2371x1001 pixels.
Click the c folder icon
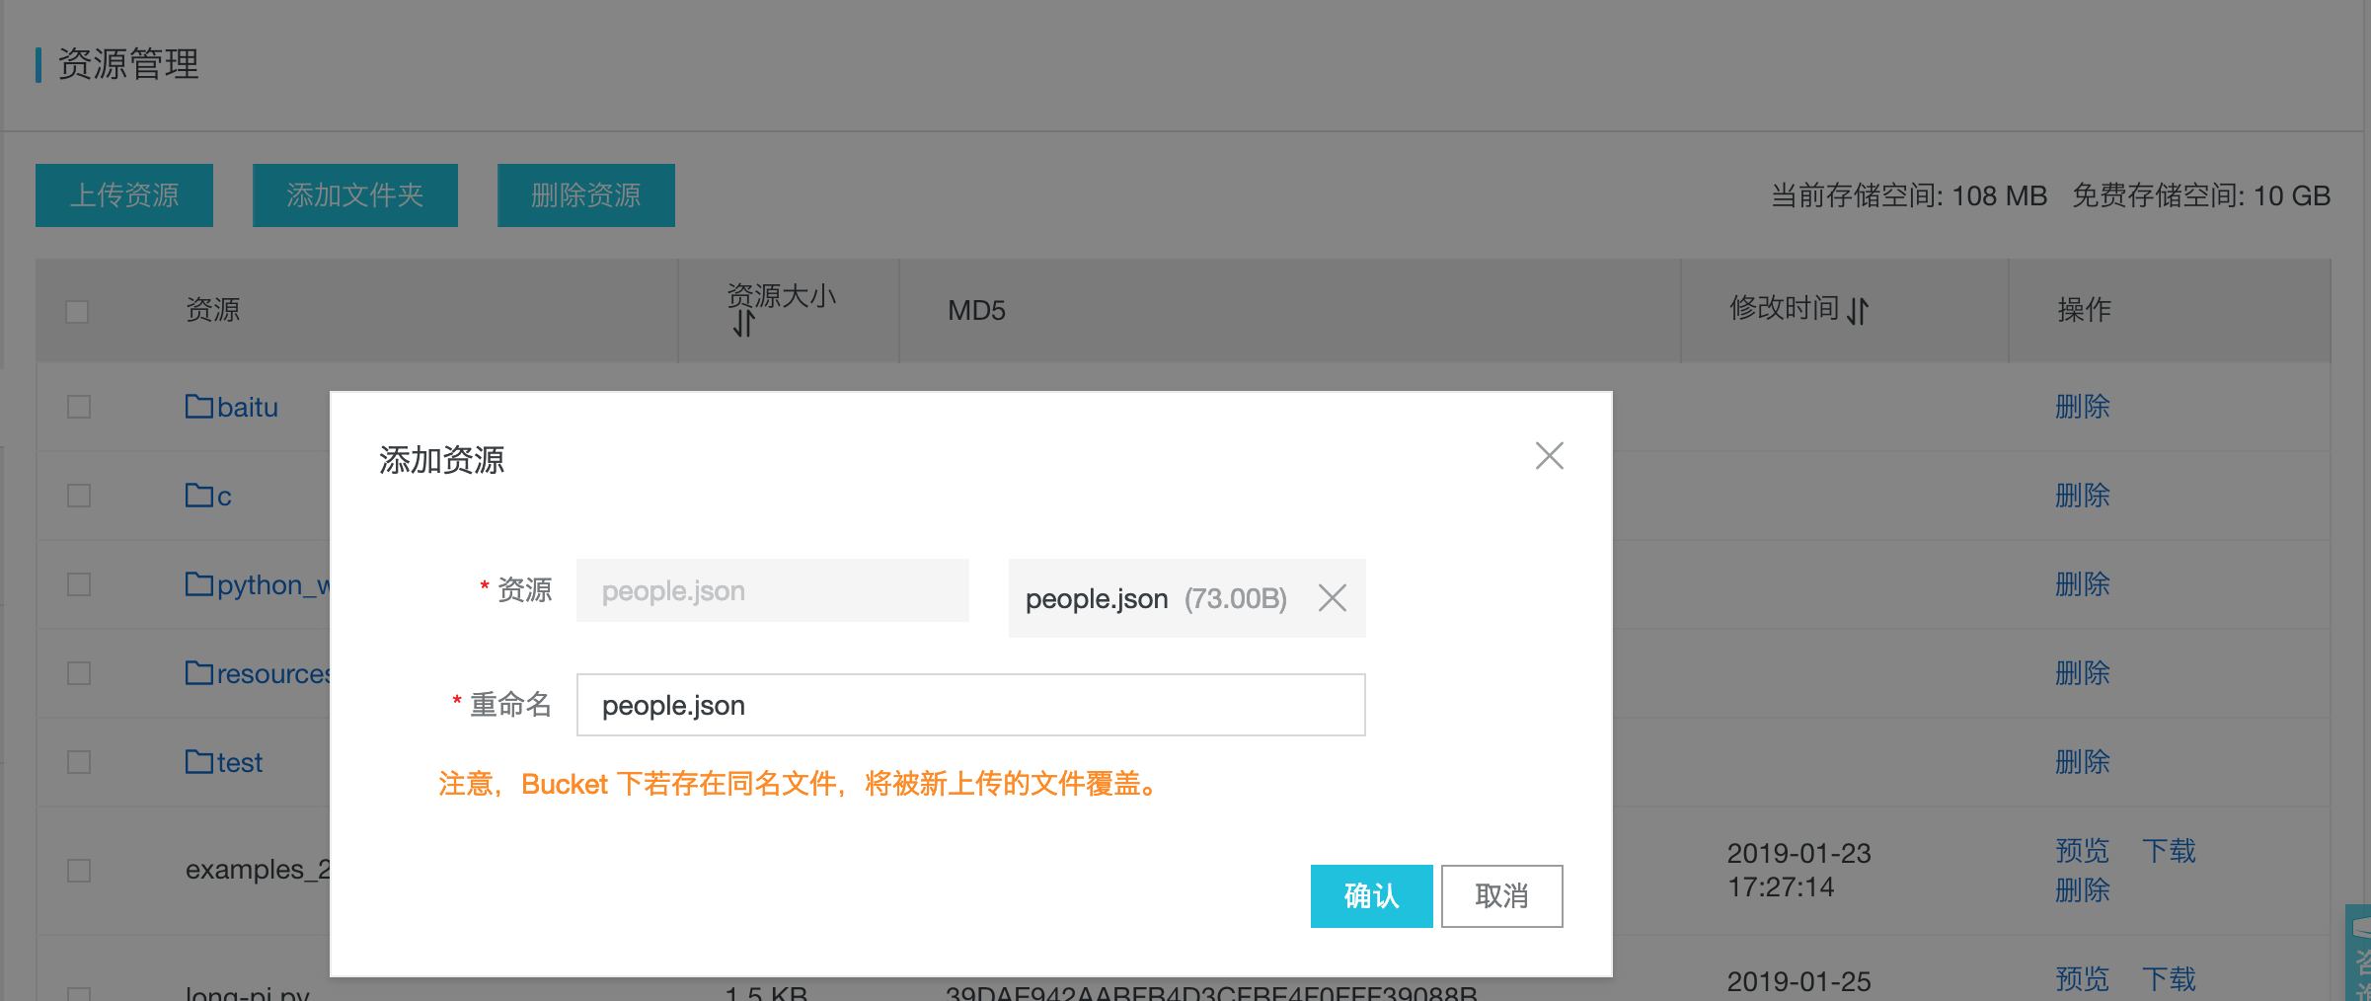coord(199,495)
